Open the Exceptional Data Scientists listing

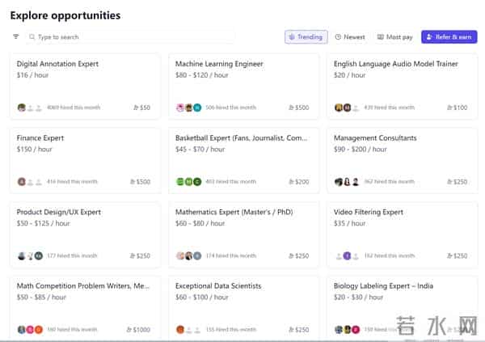pyautogui.click(x=218, y=285)
